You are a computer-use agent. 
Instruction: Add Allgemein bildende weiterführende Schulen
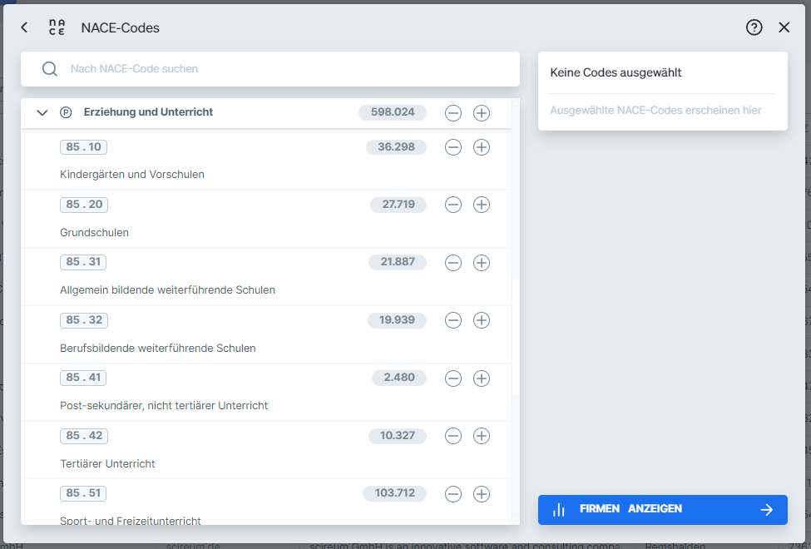[x=481, y=263]
